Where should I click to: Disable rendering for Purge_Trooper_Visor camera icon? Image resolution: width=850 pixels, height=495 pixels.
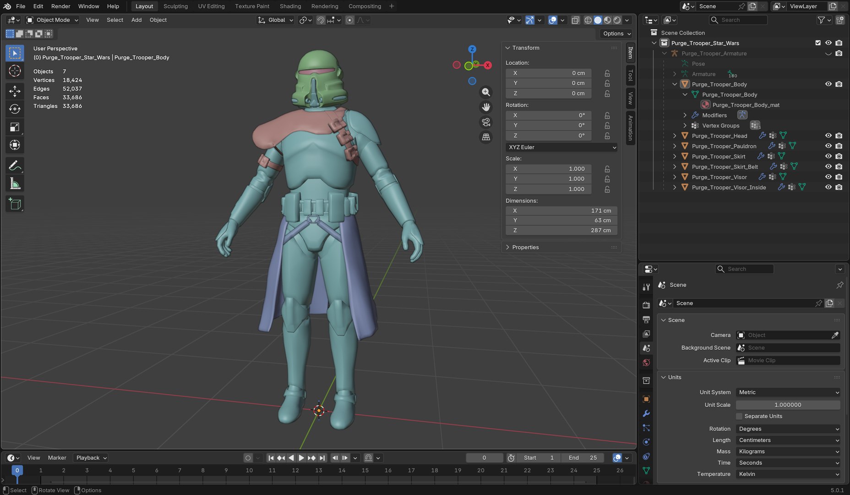coord(839,177)
